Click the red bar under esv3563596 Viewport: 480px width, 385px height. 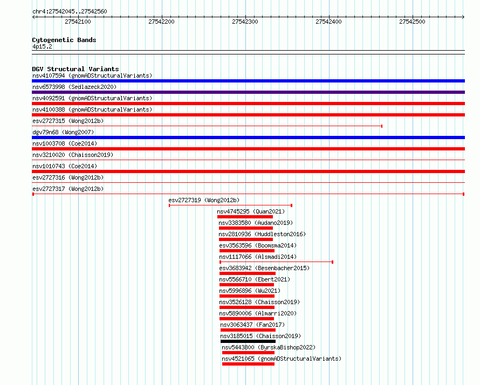point(247,251)
